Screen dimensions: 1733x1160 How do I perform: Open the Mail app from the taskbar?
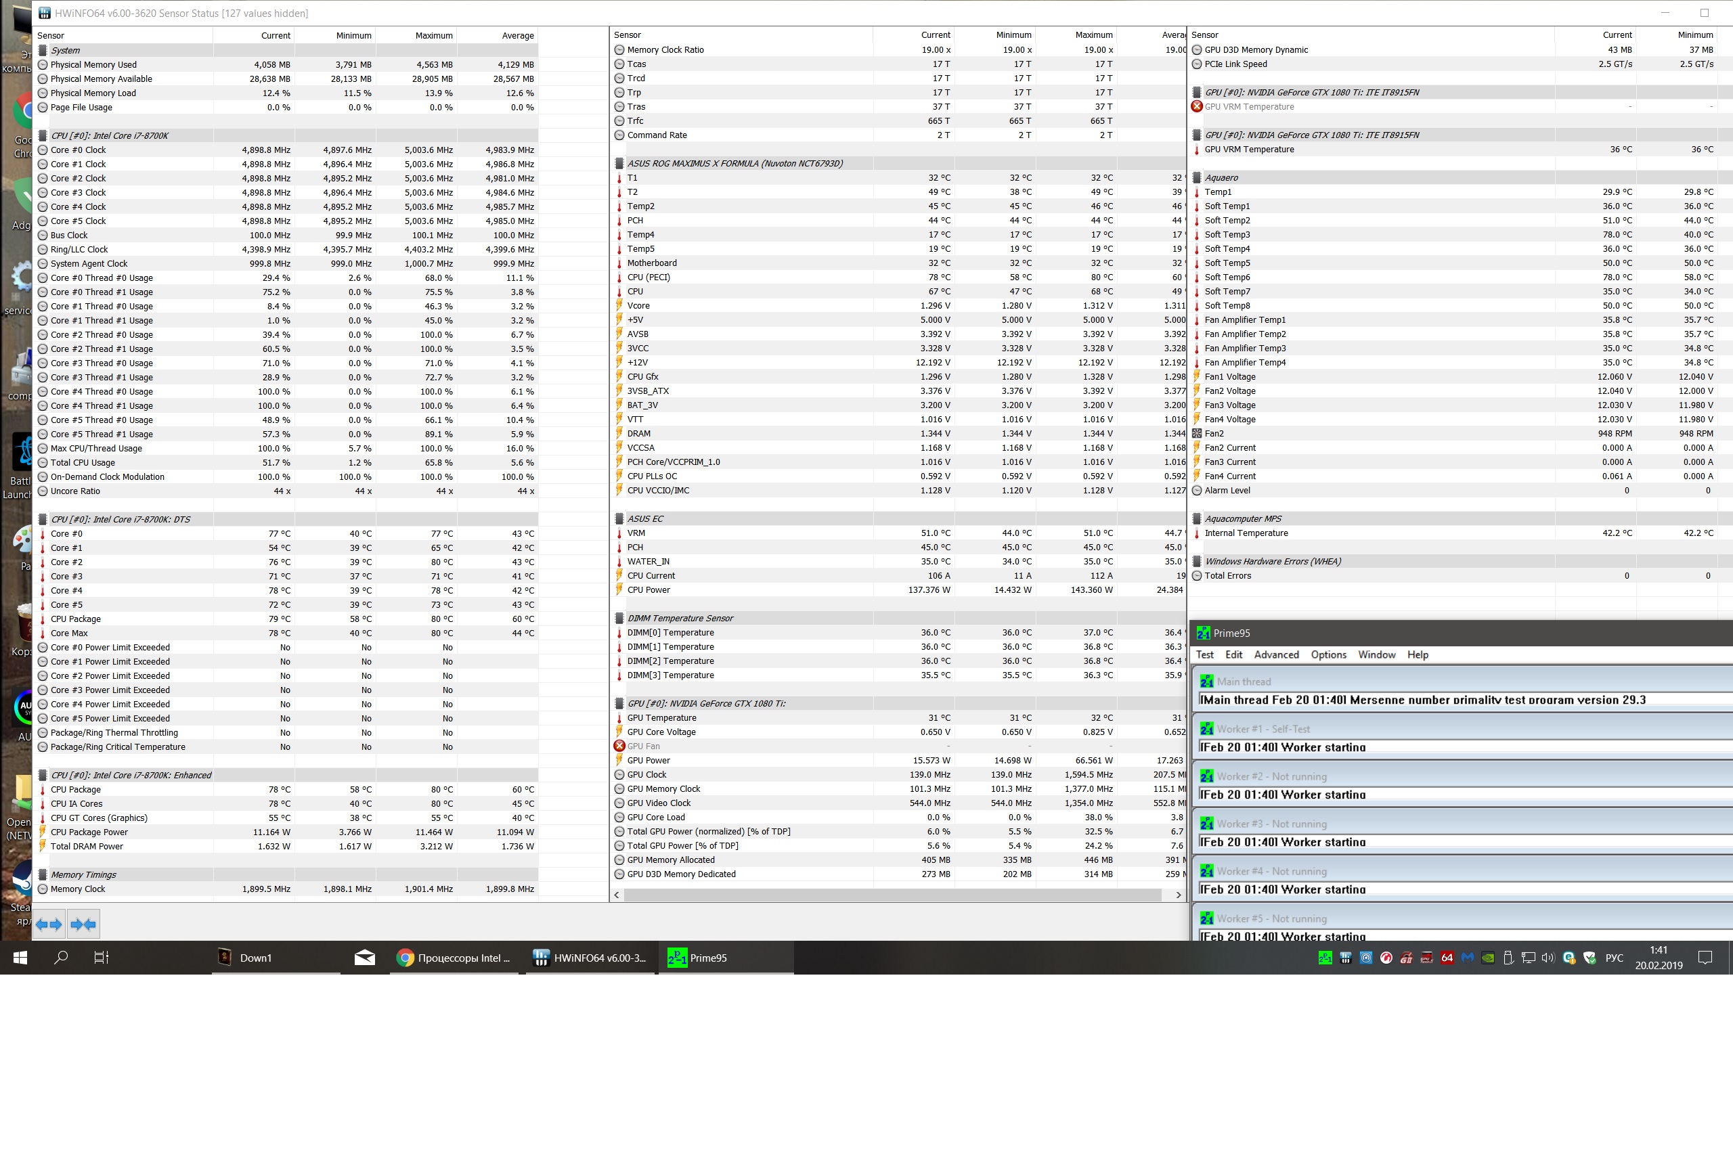(364, 958)
